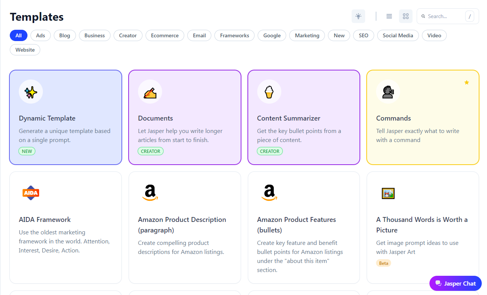Select the All category filter
This screenshot has width=487, height=295.
point(18,35)
